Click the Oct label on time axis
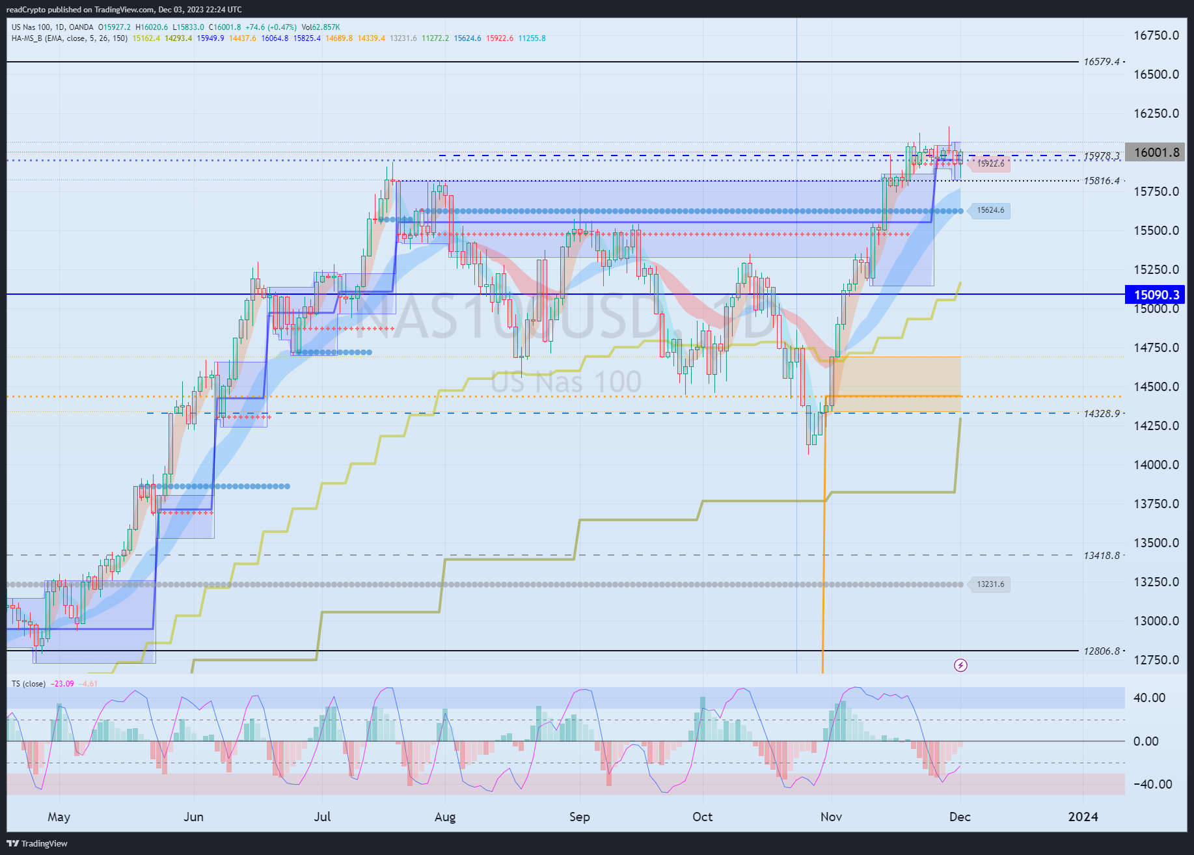Screen dimensions: 1194x855 click(702, 817)
